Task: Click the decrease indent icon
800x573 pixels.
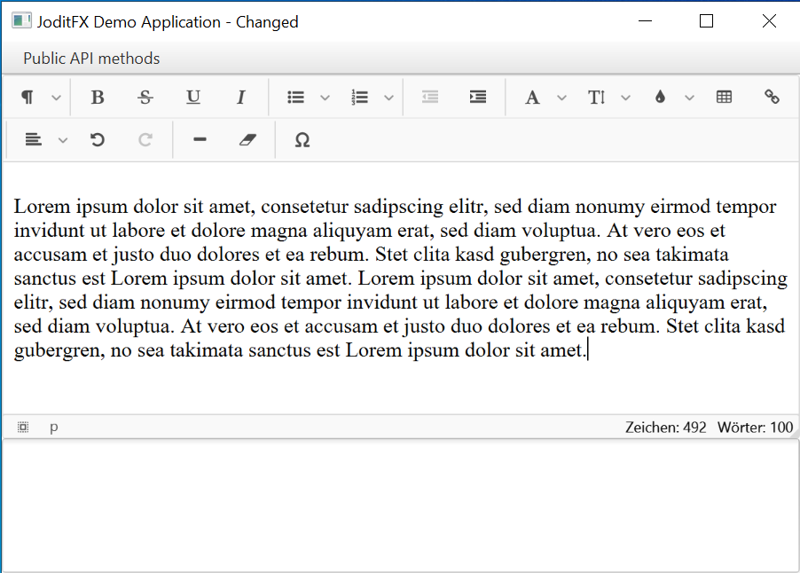Action: point(430,97)
